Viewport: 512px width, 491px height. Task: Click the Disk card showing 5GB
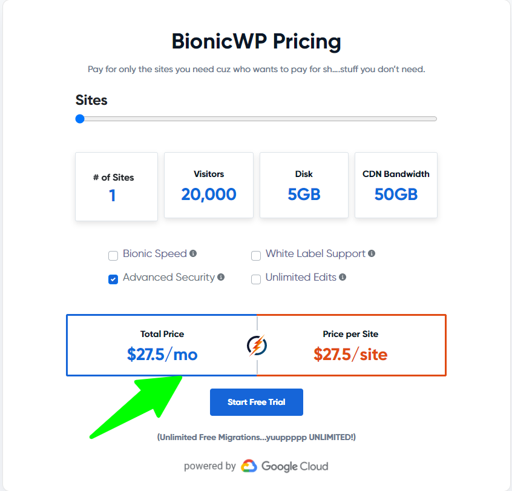[x=303, y=185]
